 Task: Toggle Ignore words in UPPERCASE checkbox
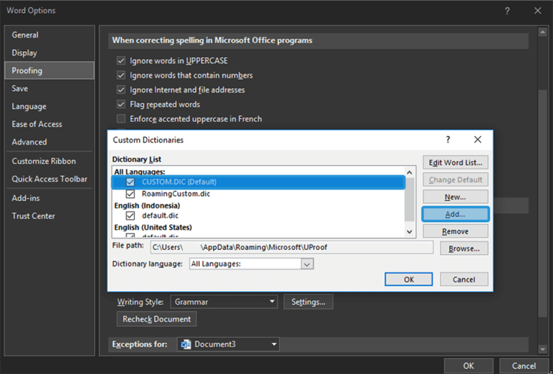coord(121,61)
